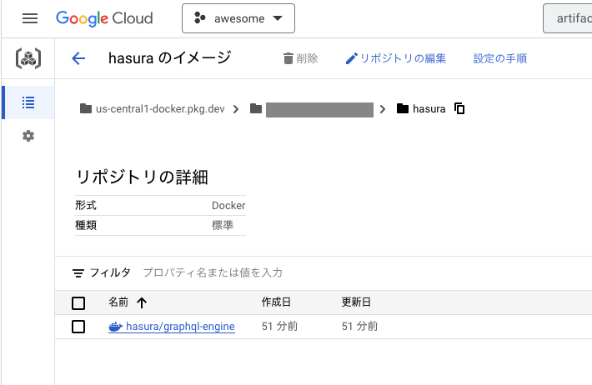Click the redacted project breadcrumb folder
This screenshot has height=385, width=592.
coord(312,109)
